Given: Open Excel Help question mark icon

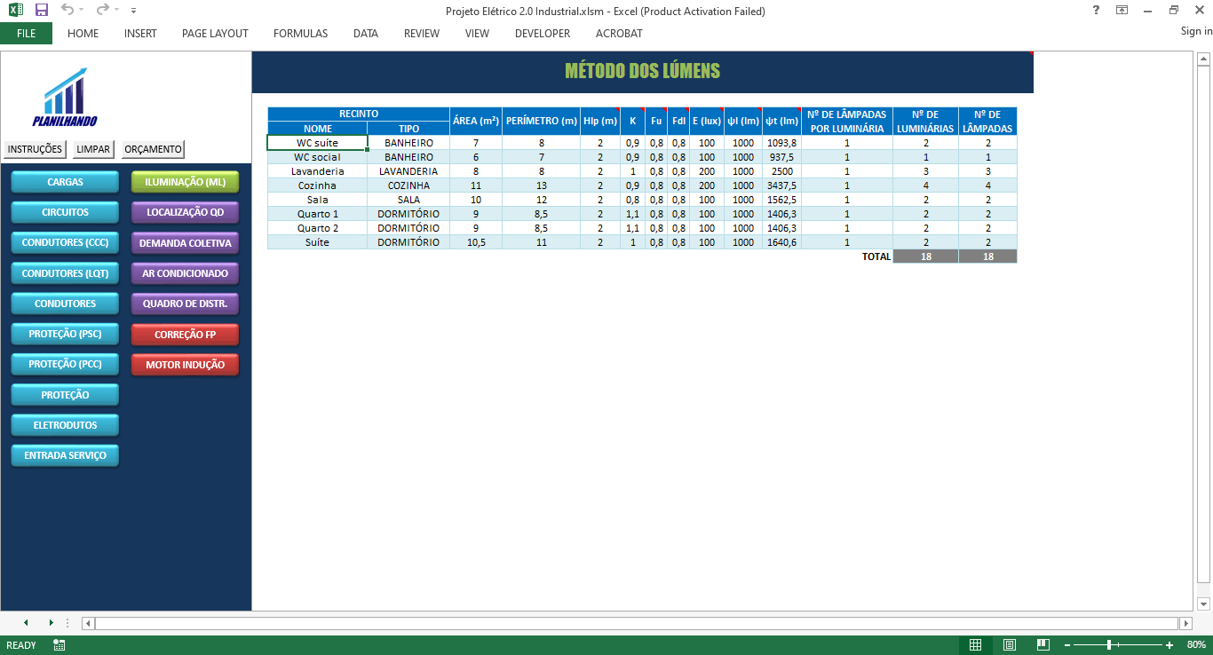Looking at the screenshot, I should pyautogui.click(x=1096, y=11).
